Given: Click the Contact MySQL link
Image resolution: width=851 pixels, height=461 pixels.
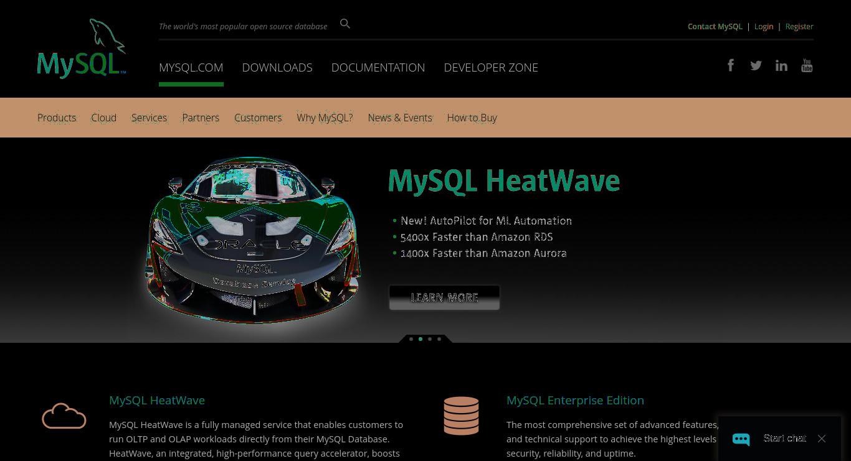Looking at the screenshot, I should click(715, 27).
